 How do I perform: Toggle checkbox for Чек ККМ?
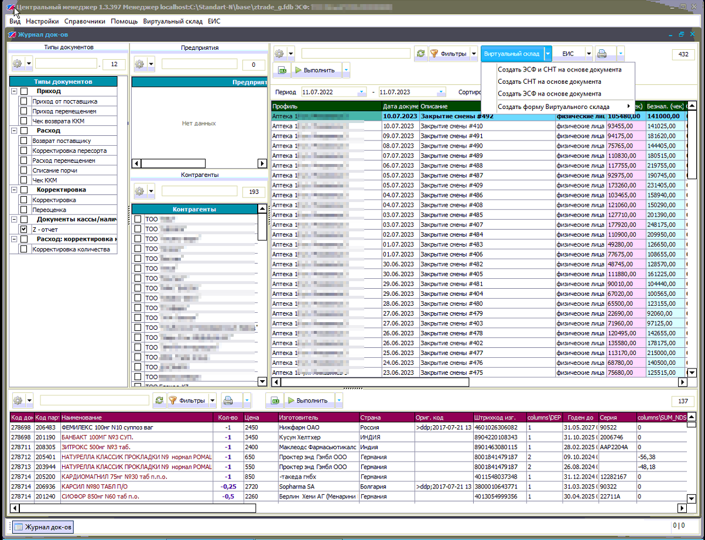24,180
